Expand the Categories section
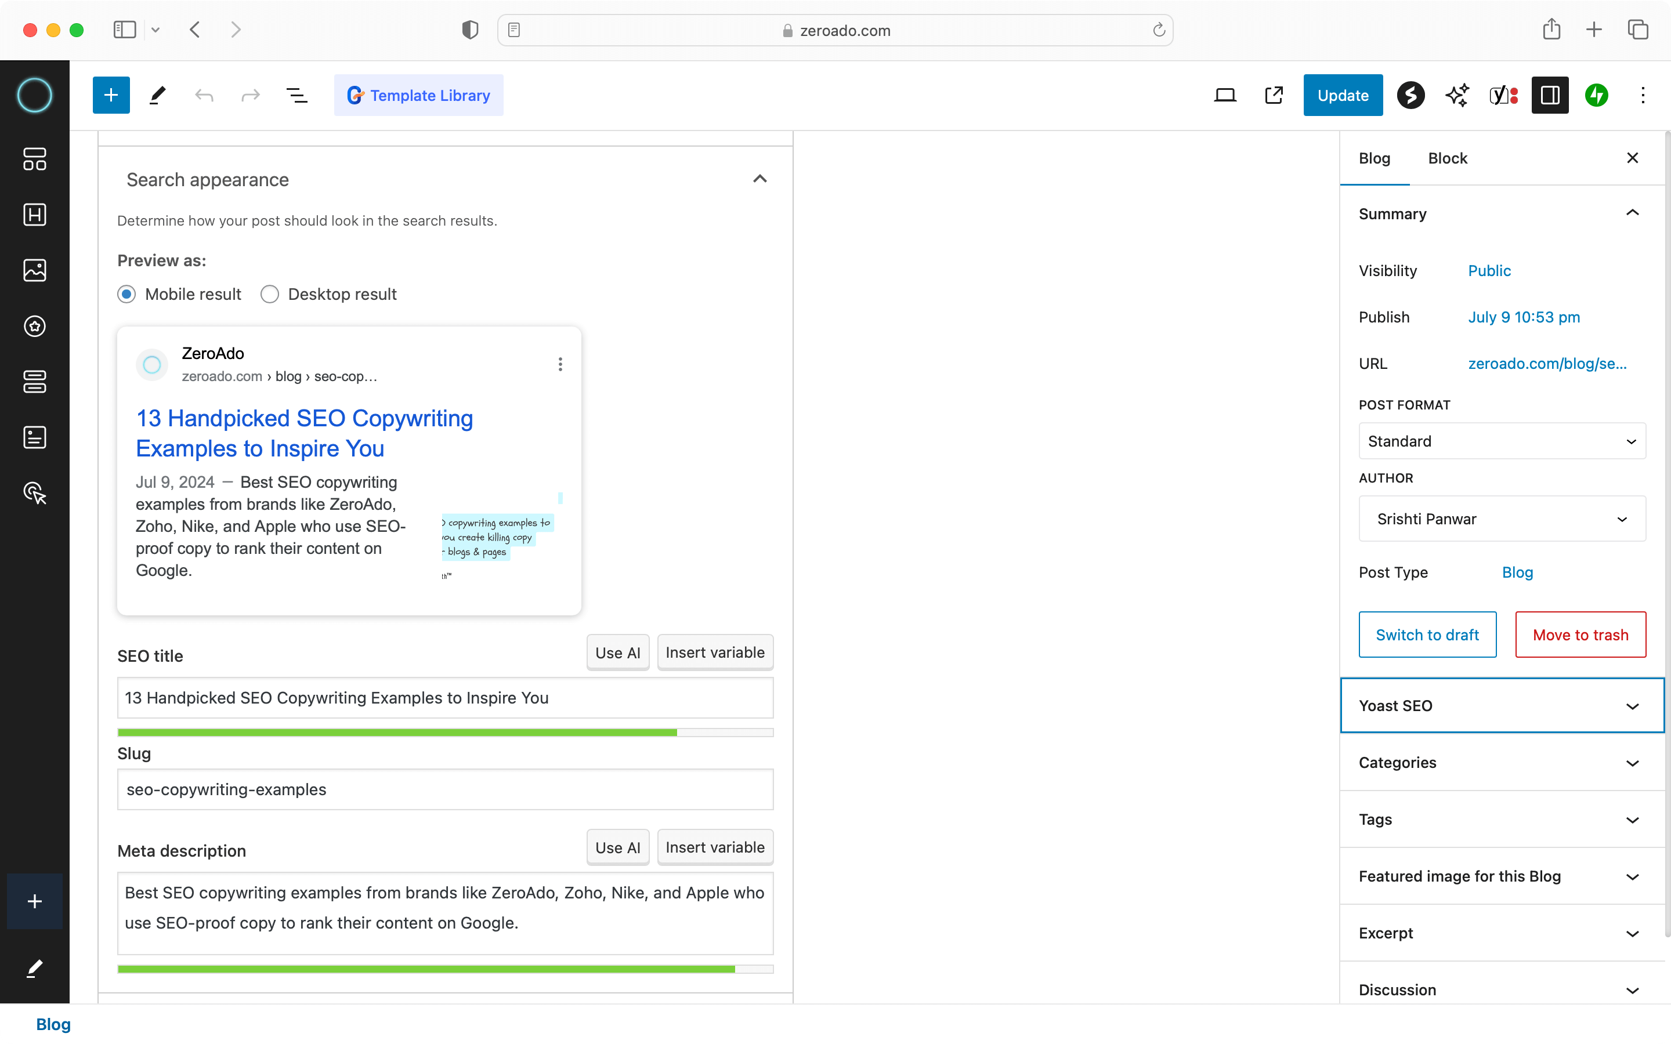Image resolution: width=1671 pixels, height=1044 pixels. point(1500,763)
